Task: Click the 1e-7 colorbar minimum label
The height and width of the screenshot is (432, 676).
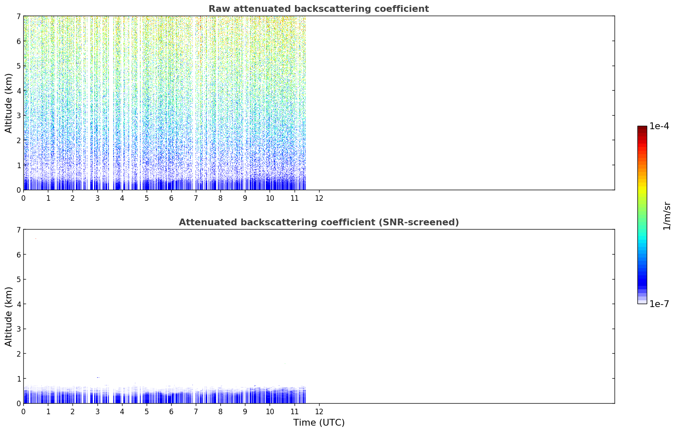Action: click(x=659, y=304)
